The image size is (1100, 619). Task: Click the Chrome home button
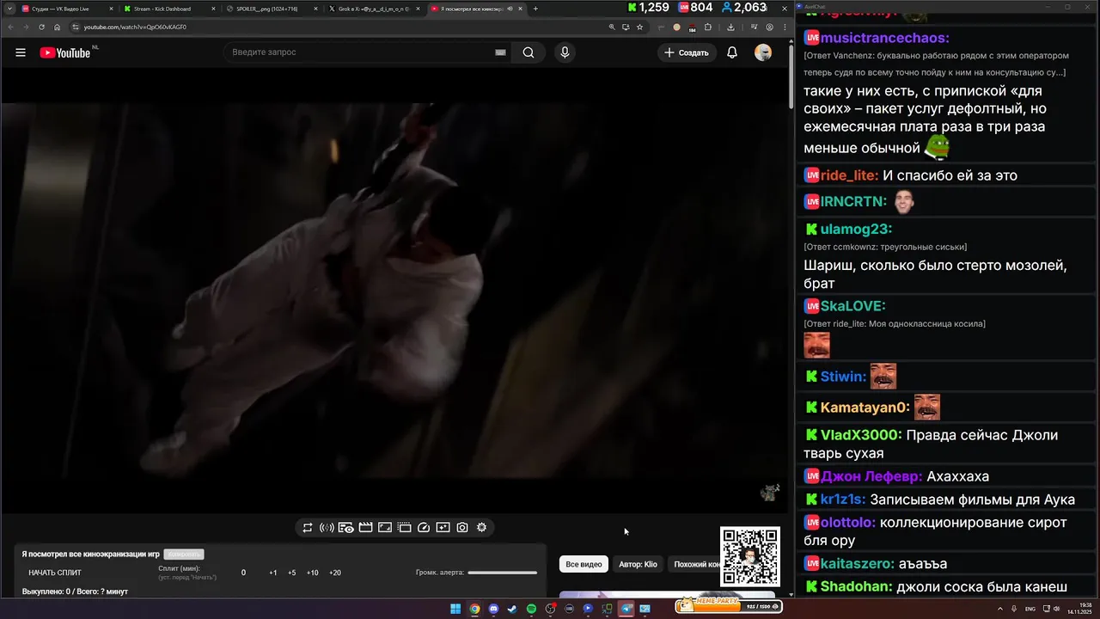(x=58, y=27)
